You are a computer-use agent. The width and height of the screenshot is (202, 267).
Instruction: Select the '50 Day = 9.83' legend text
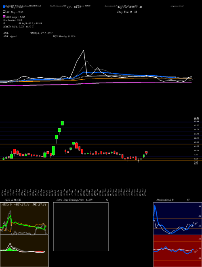(x=15, y=12)
